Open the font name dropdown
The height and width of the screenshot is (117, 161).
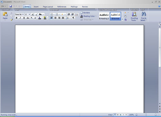click(x=23, y=14)
